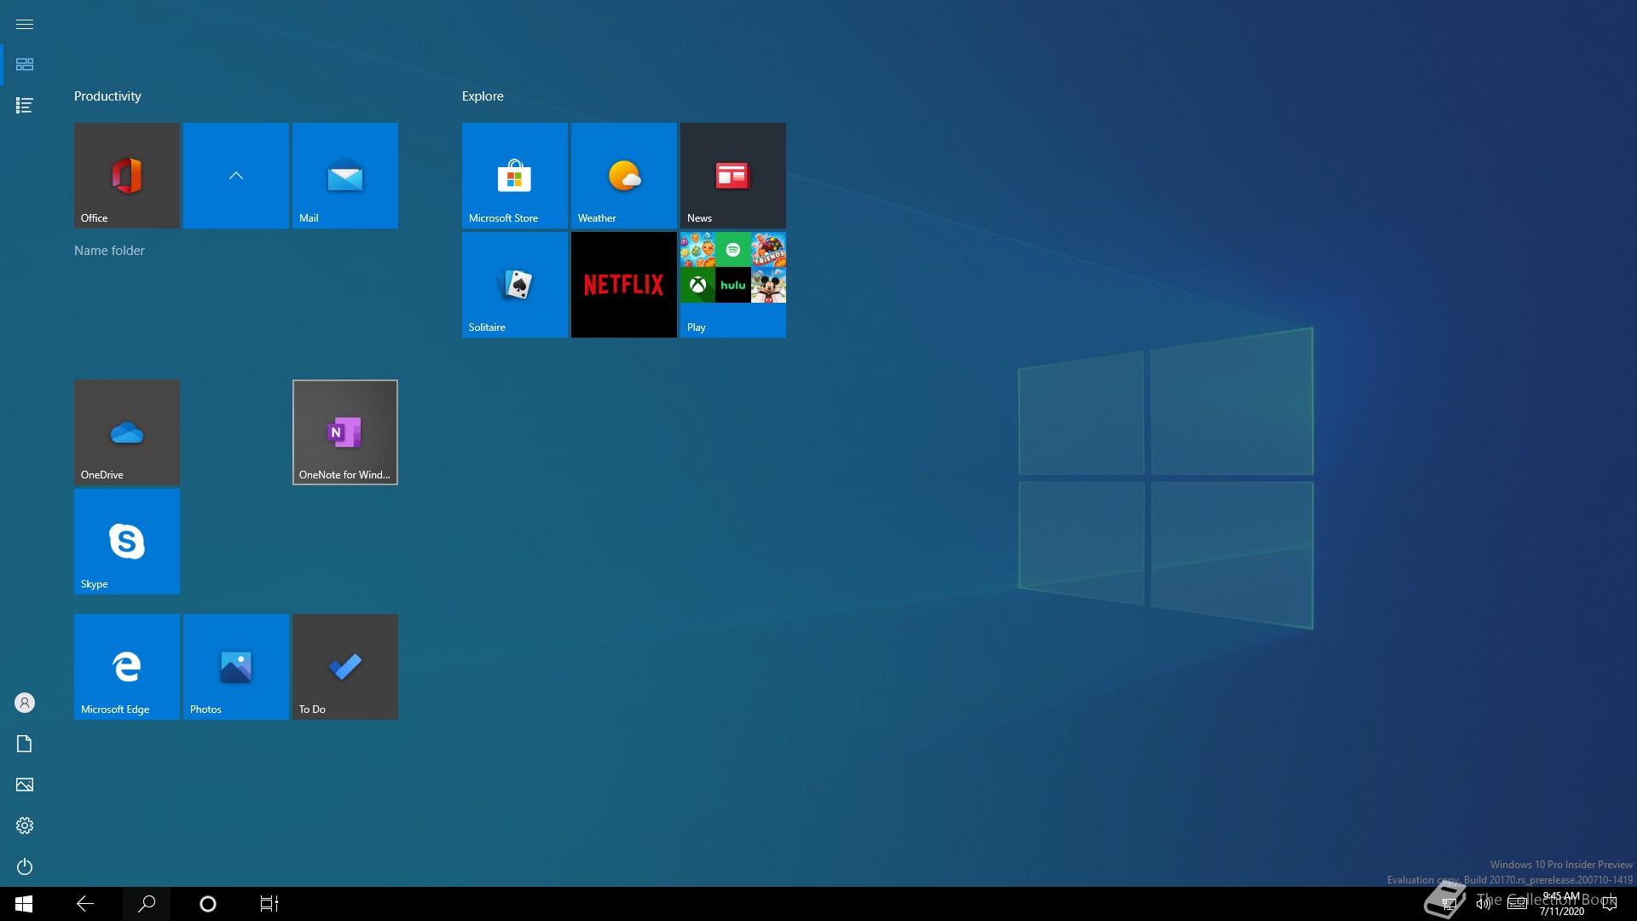Open the Mail tile

point(344,175)
